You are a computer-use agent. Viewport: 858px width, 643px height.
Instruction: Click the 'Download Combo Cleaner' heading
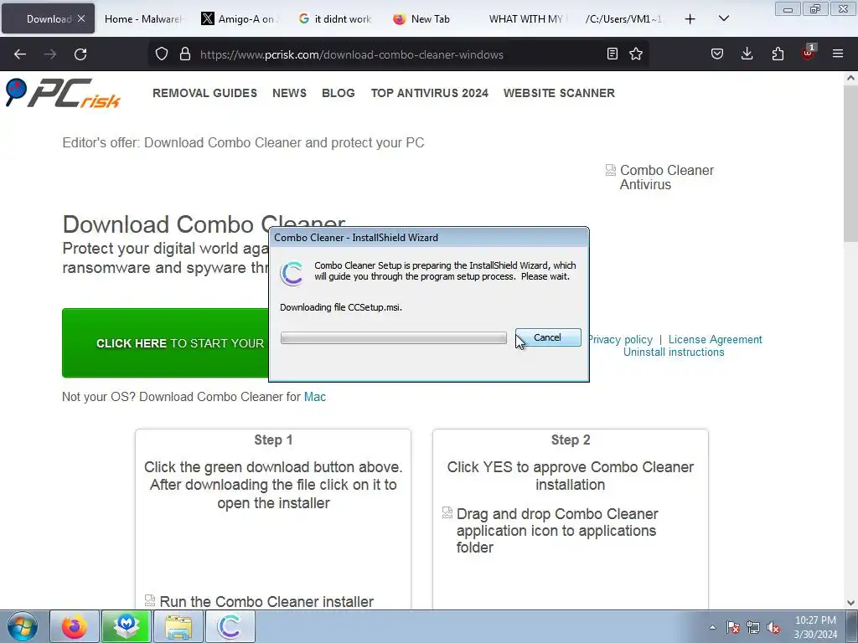tap(204, 224)
